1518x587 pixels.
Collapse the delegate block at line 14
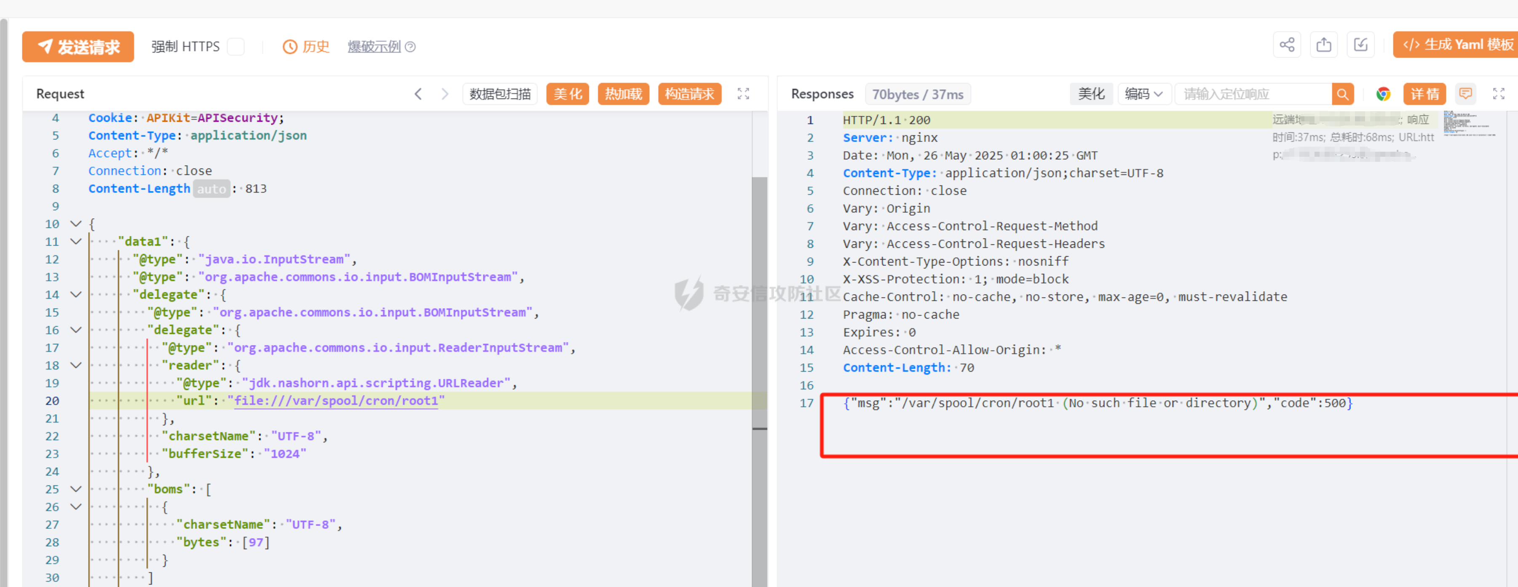pos(76,295)
